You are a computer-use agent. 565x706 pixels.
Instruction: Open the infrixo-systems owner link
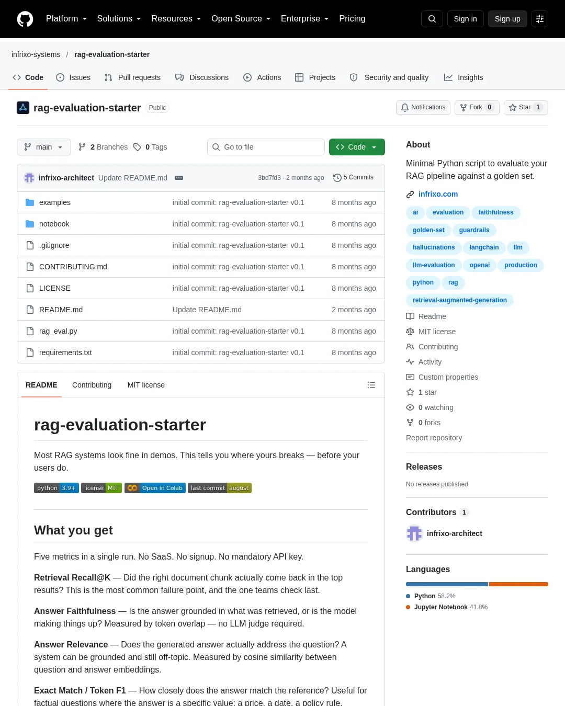36,54
